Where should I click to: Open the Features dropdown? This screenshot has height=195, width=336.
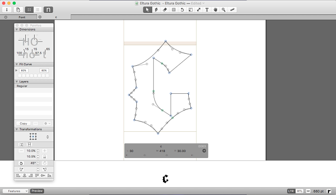[15, 191]
